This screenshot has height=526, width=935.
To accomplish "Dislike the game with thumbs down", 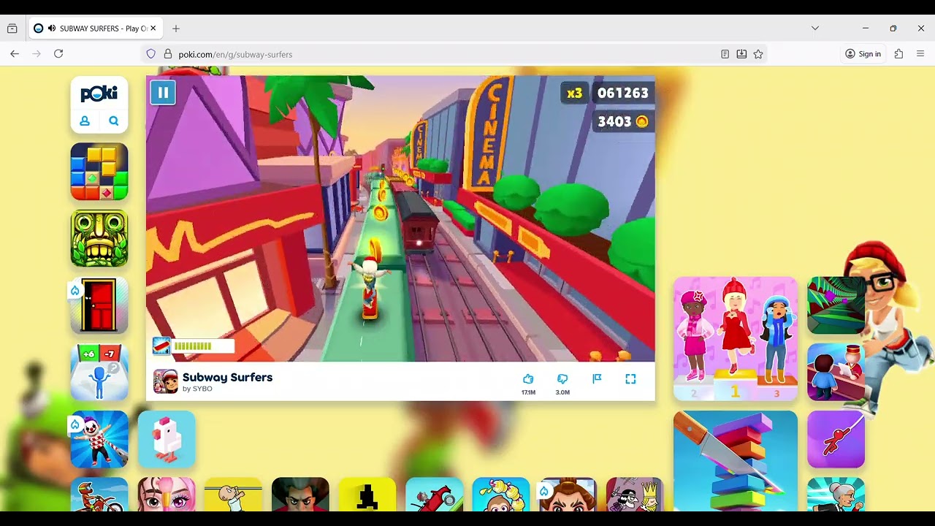I will (562, 378).
